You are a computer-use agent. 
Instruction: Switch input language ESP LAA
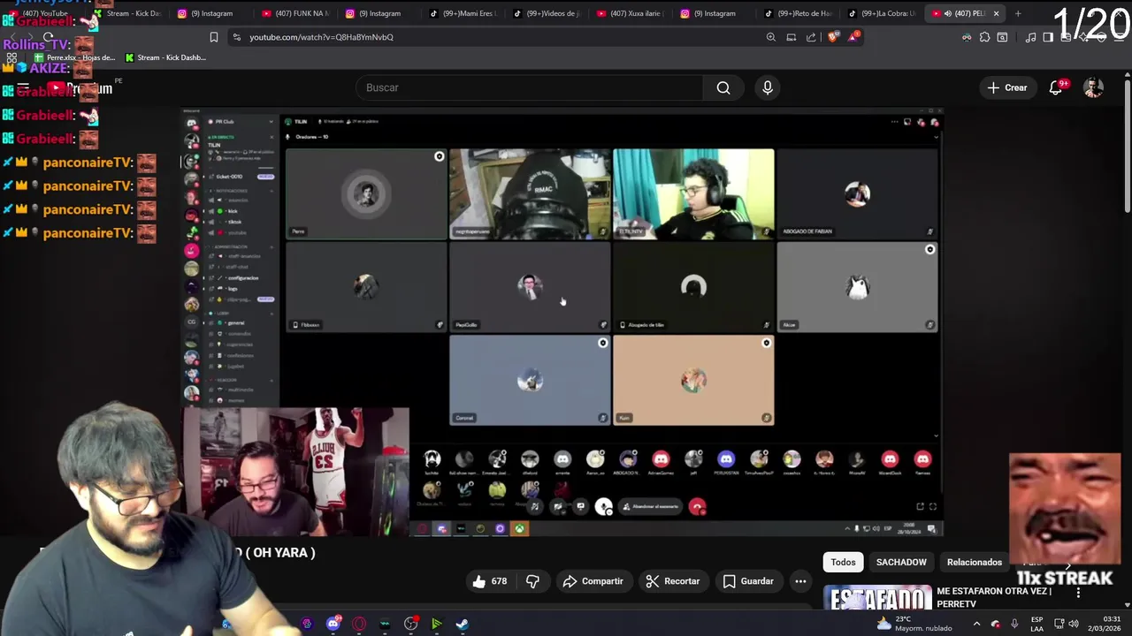[1036, 624]
